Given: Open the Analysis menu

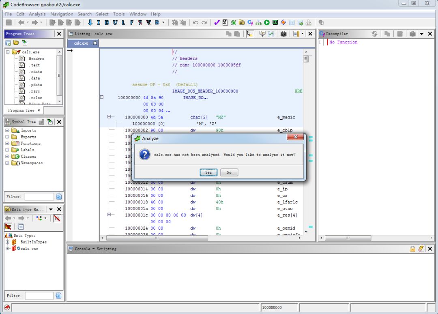Looking at the screenshot, I should pyautogui.click(x=37, y=14).
